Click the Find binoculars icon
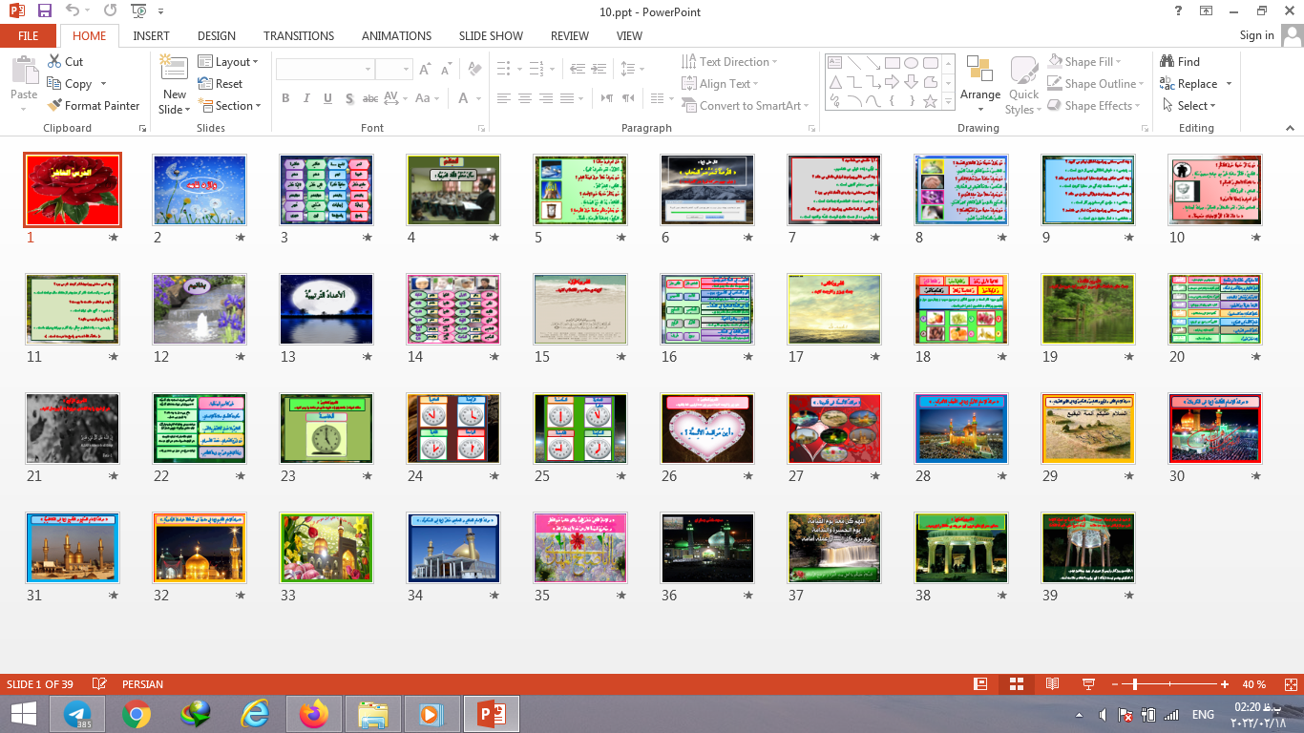The image size is (1304, 733). (x=1167, y=62)
